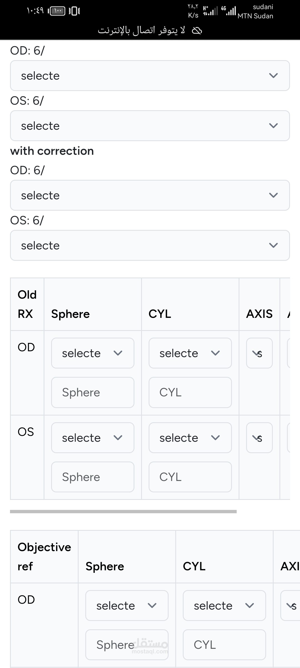Click Old RX OS CYL text field
The image size is (300, 668).
190,477
